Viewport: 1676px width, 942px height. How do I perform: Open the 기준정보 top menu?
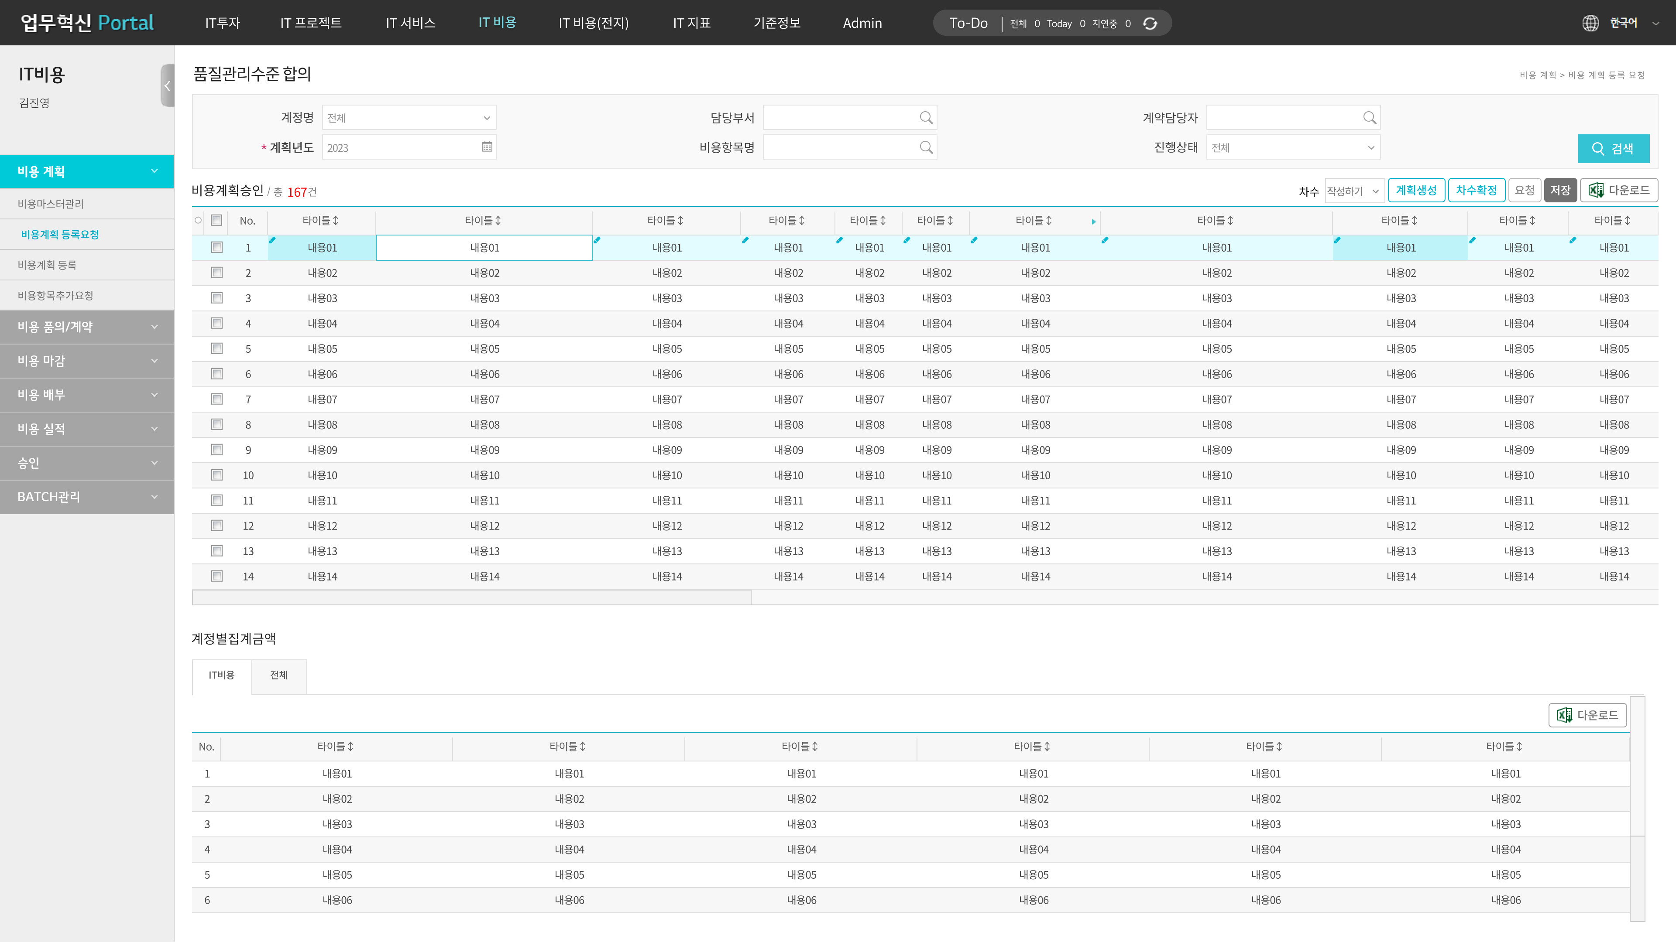pyautogui.click(x=776, y=23)
